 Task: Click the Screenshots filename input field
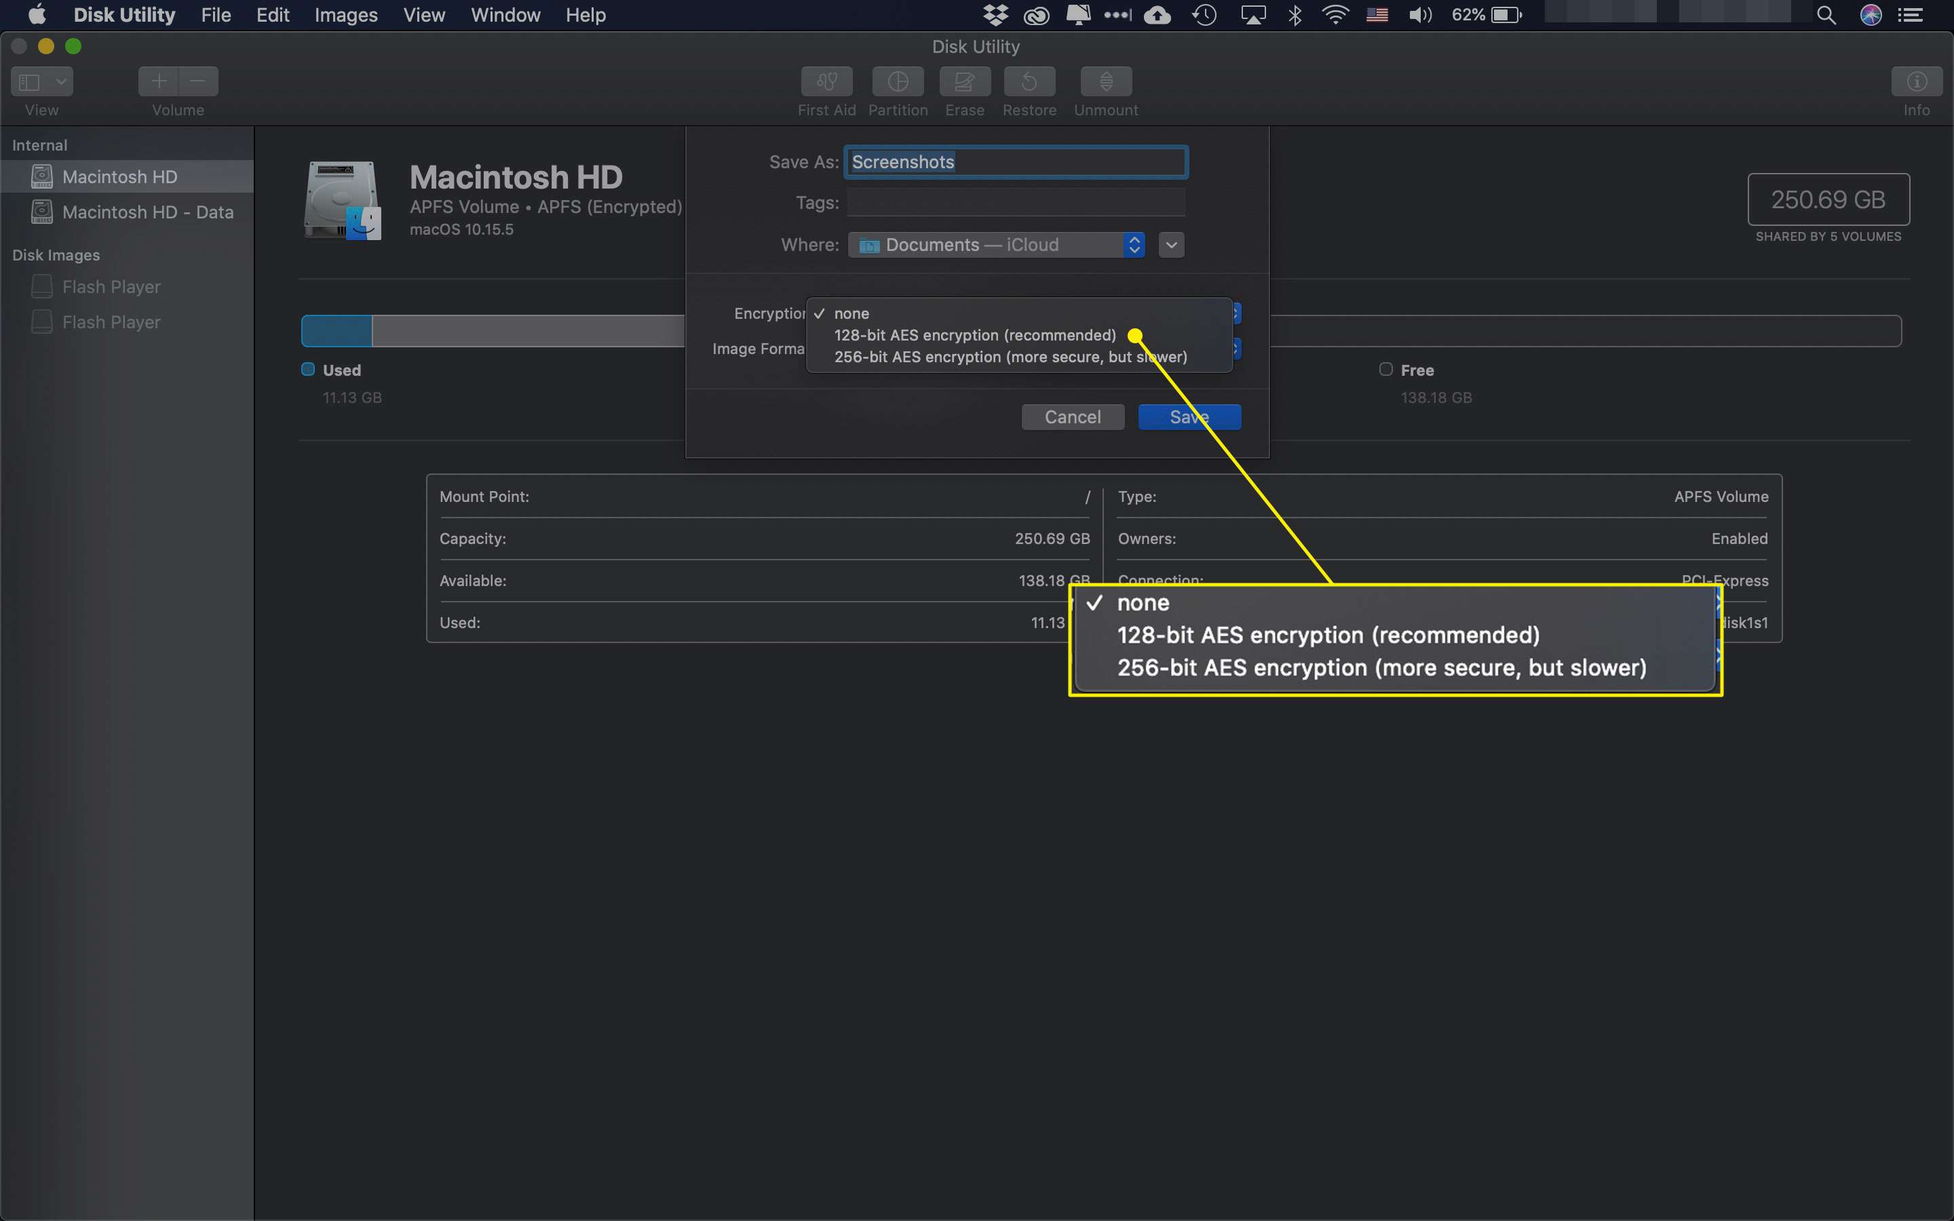point(1017,160)
